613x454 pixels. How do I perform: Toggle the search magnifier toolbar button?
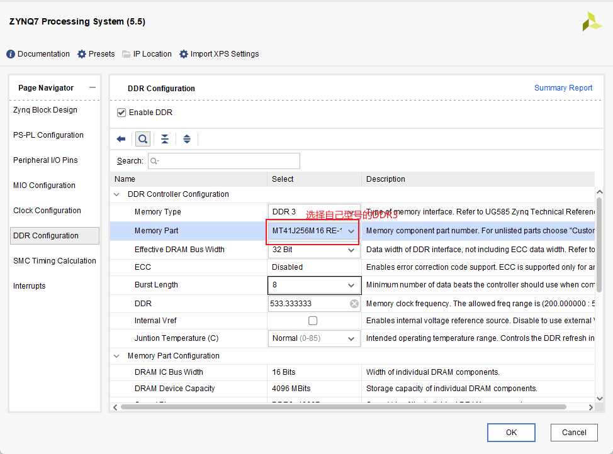(x=143, y=139)
